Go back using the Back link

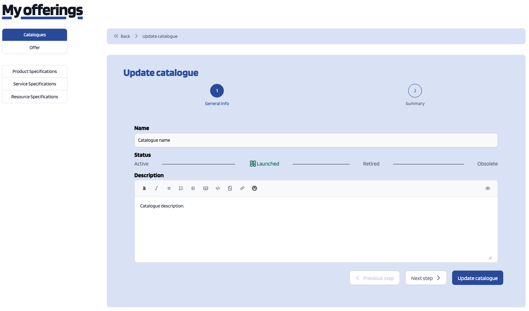tap(122, 36)
